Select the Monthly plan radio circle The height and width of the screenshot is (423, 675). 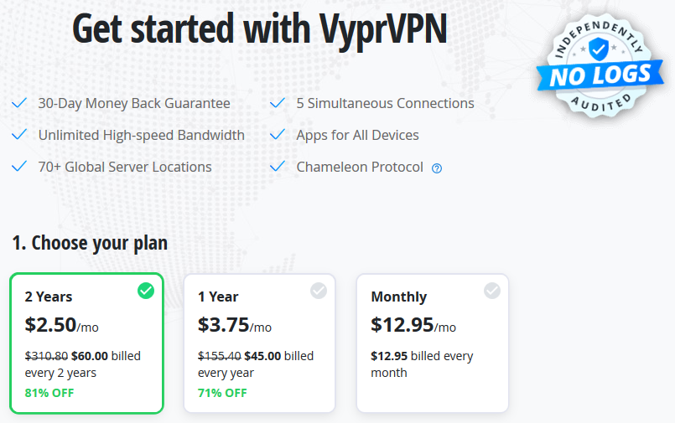click(x=492, y=291)
